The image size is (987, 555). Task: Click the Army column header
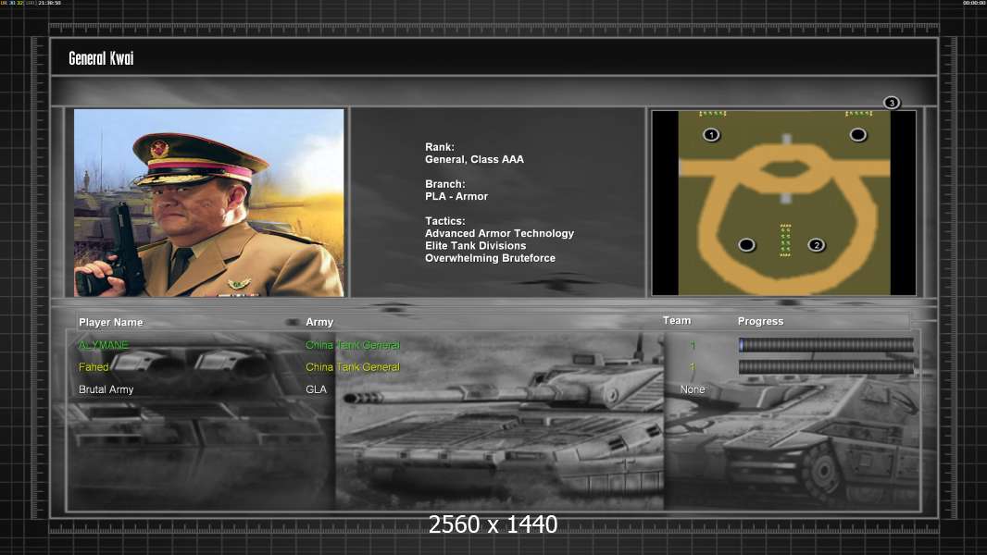(319, 322)
